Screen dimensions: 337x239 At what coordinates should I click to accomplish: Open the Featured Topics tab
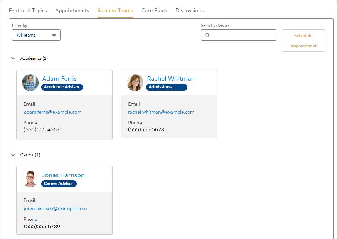28,10
